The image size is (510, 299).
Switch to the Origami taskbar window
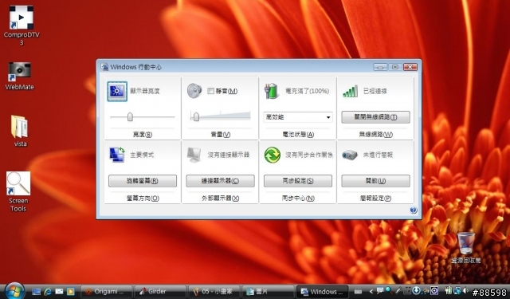point(106,292)
